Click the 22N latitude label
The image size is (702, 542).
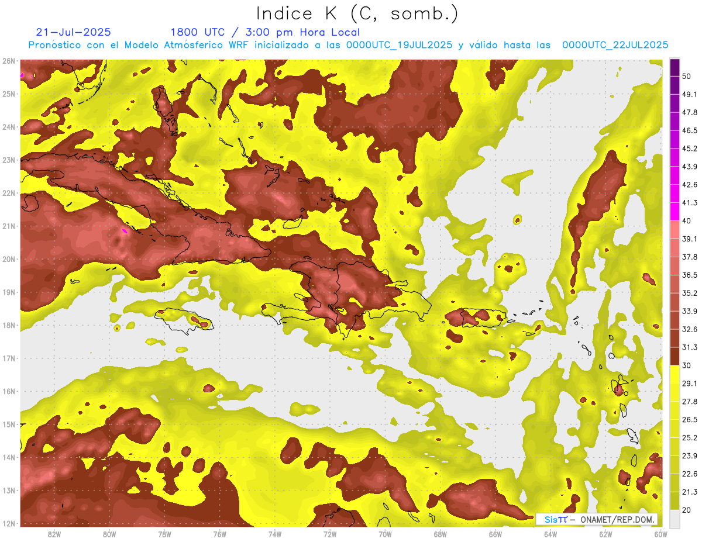[x=9, y=193]
